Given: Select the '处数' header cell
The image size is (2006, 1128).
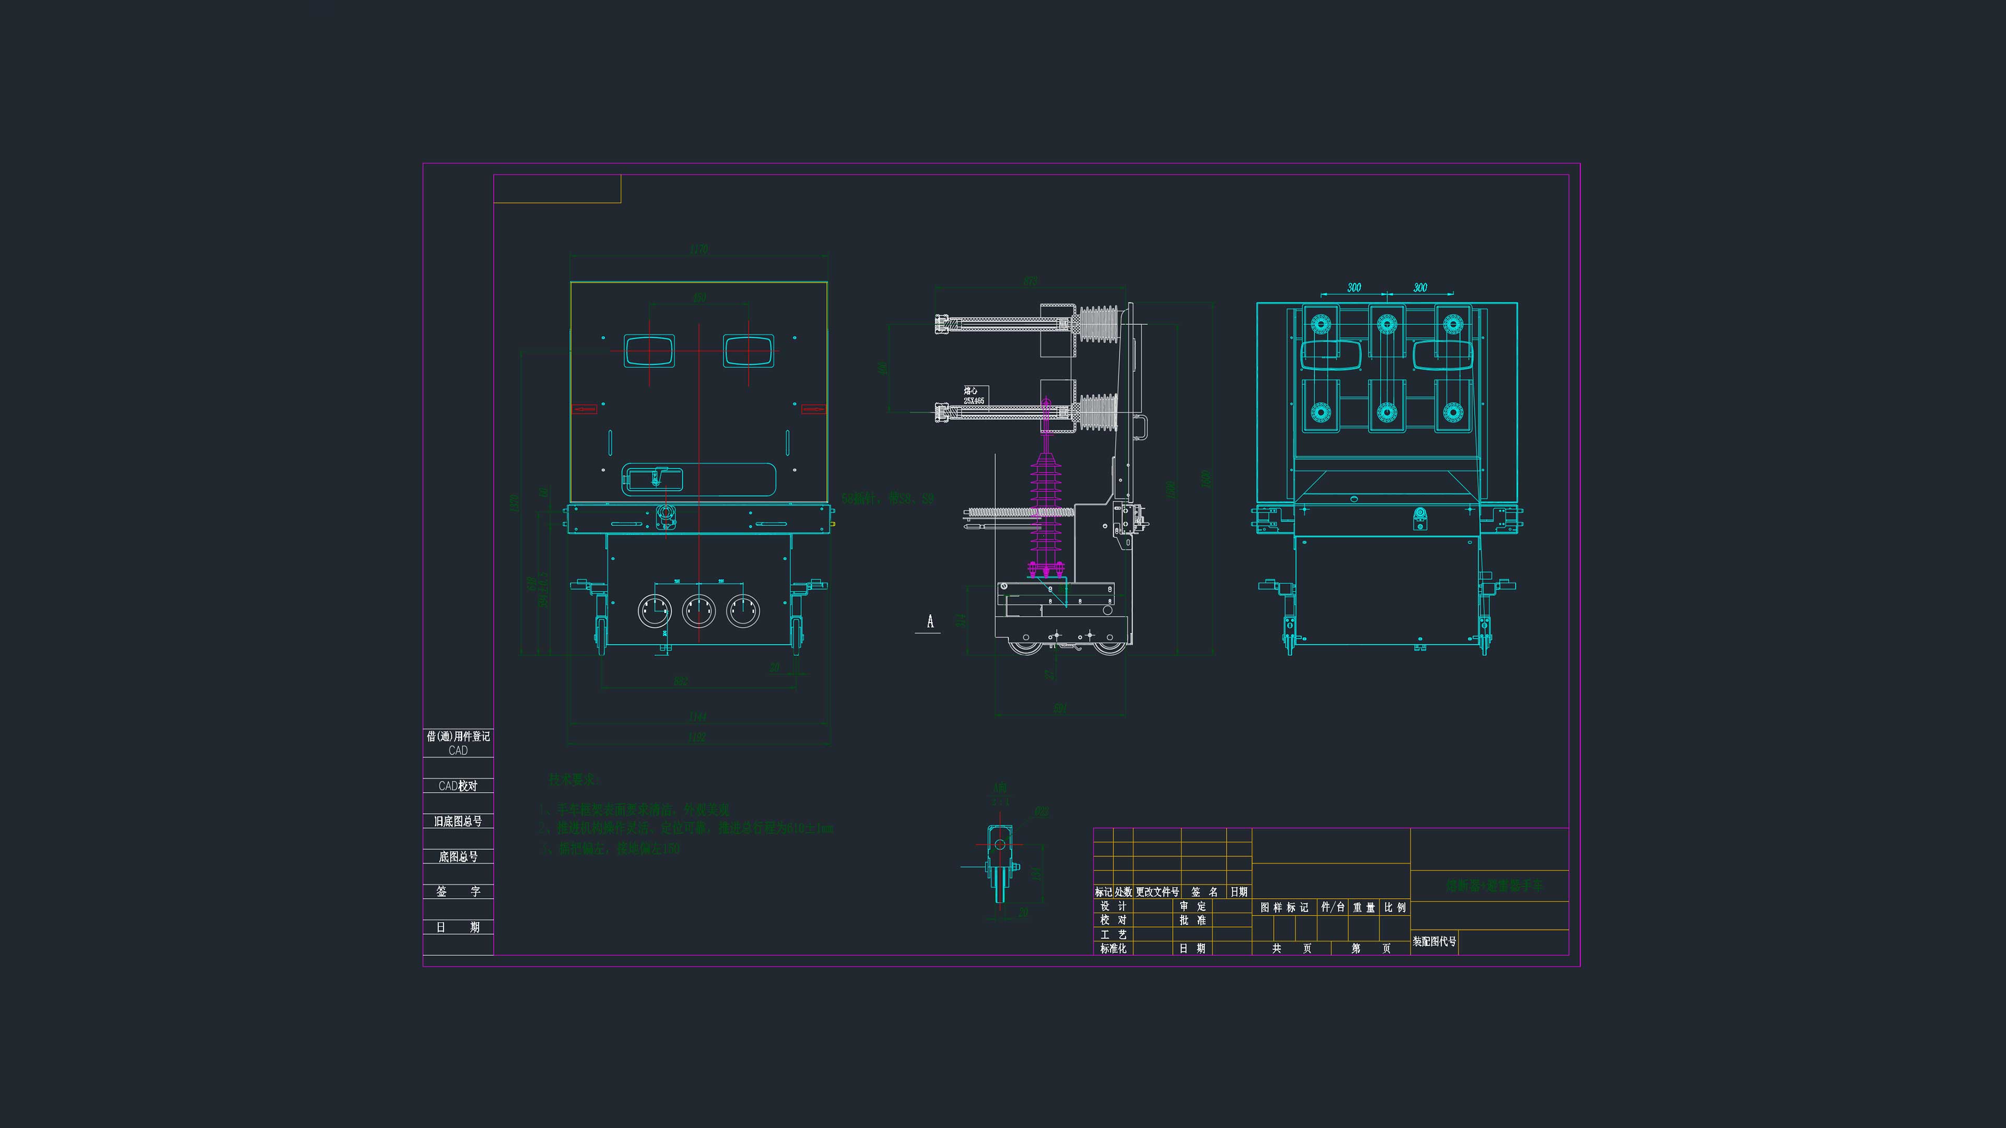Looking at the screenshot, I should point(1123,892).
